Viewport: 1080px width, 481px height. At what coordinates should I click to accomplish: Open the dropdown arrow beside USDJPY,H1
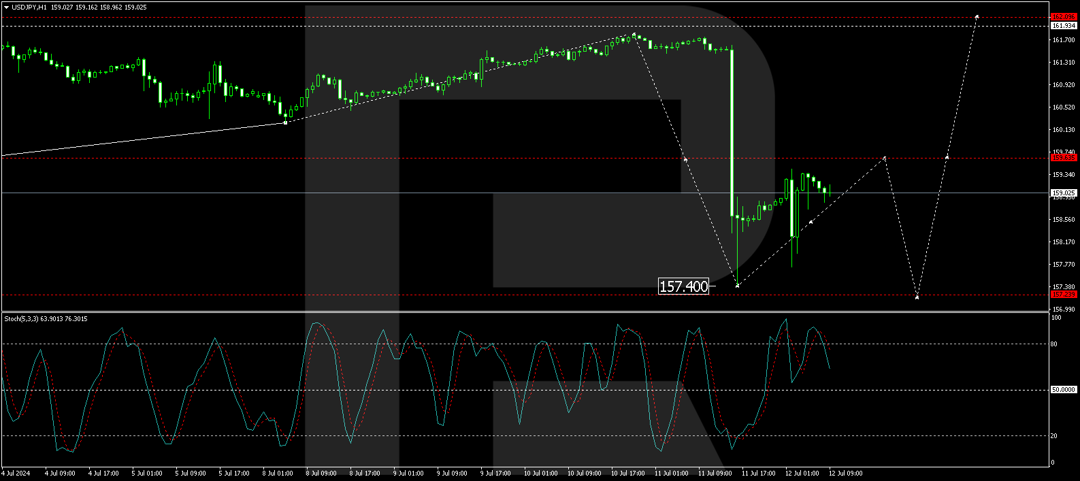[x=6, y=7]
